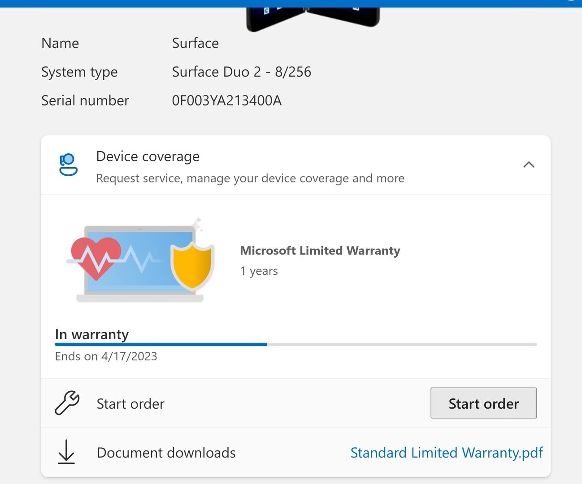
Task: Click the Device coverage headset icon
Action: [x=68, y=165]
